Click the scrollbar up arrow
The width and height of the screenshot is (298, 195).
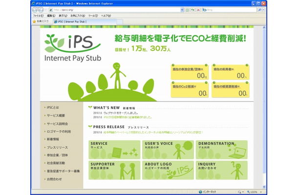click(264, 27)
